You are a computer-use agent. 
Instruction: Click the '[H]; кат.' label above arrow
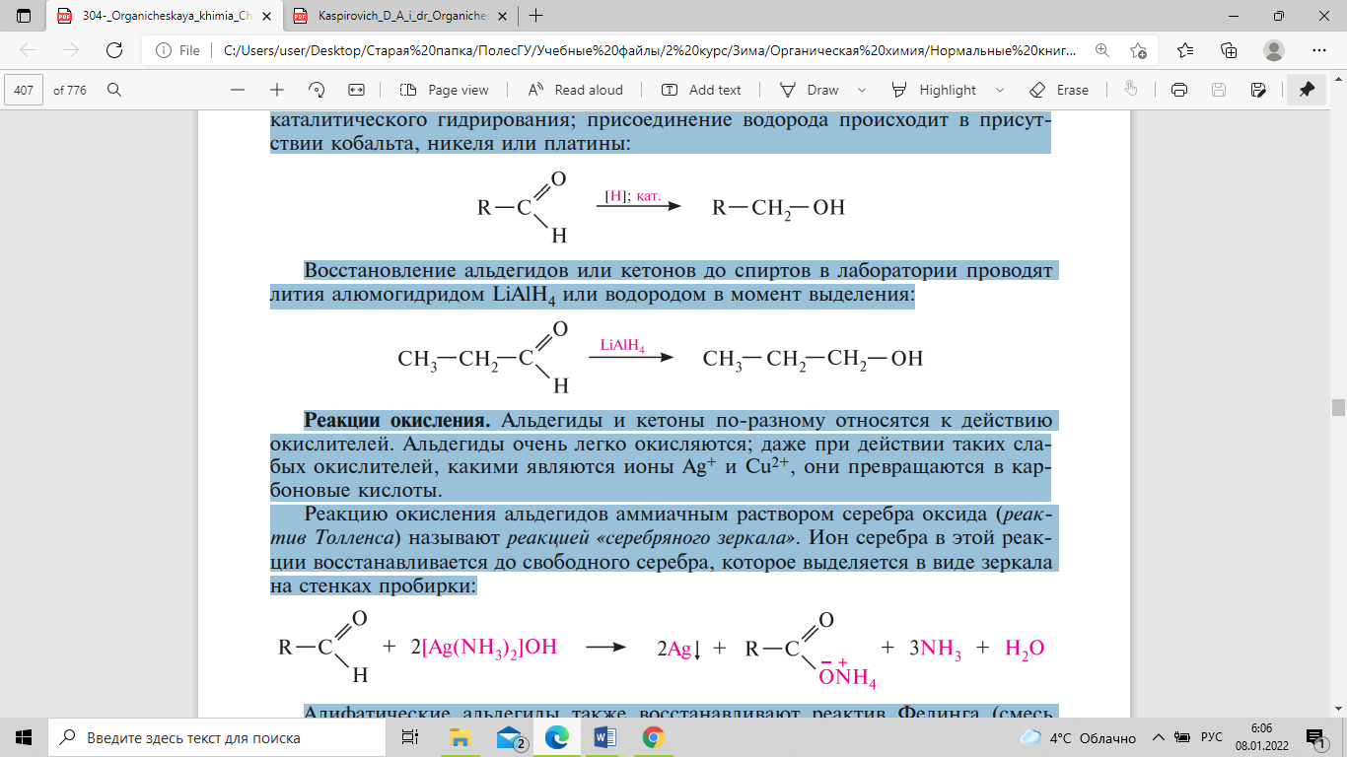click(633, 195)
